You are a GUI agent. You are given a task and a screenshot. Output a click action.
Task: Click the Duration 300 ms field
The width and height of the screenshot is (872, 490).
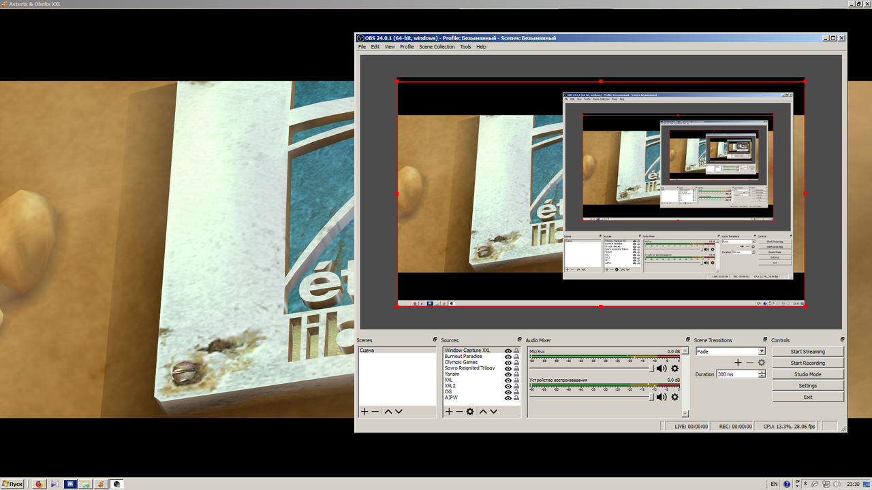click(736, 374)
